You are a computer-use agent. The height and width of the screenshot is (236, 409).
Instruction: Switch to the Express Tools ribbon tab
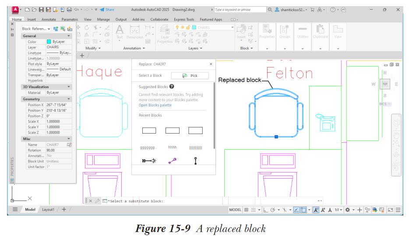click(184, 19)
